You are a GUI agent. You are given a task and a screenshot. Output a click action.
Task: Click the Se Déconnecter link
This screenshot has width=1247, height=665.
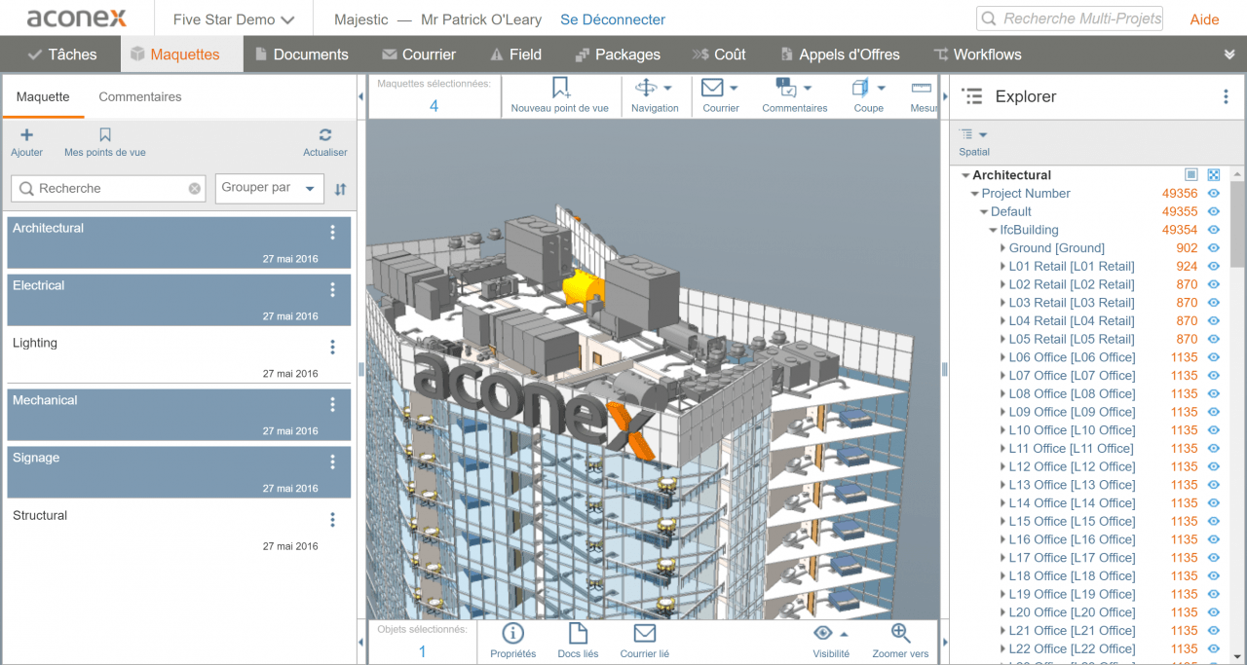[x=613, y=19]
